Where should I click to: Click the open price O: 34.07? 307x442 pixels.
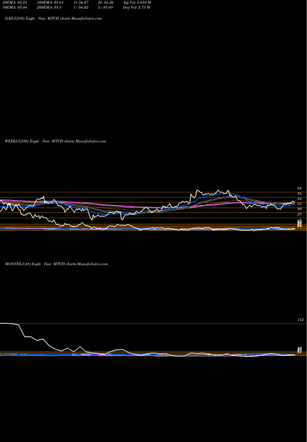tap(81, 2)
